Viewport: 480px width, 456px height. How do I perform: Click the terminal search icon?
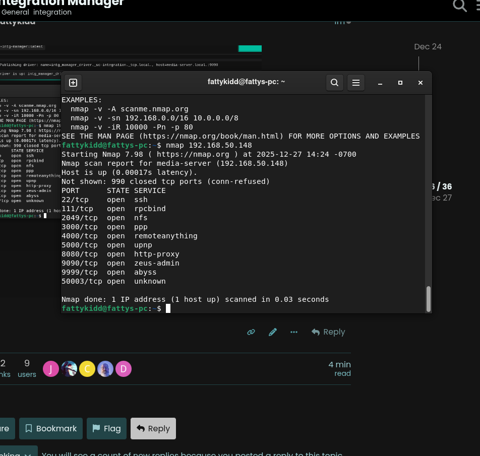click(334, 83)
